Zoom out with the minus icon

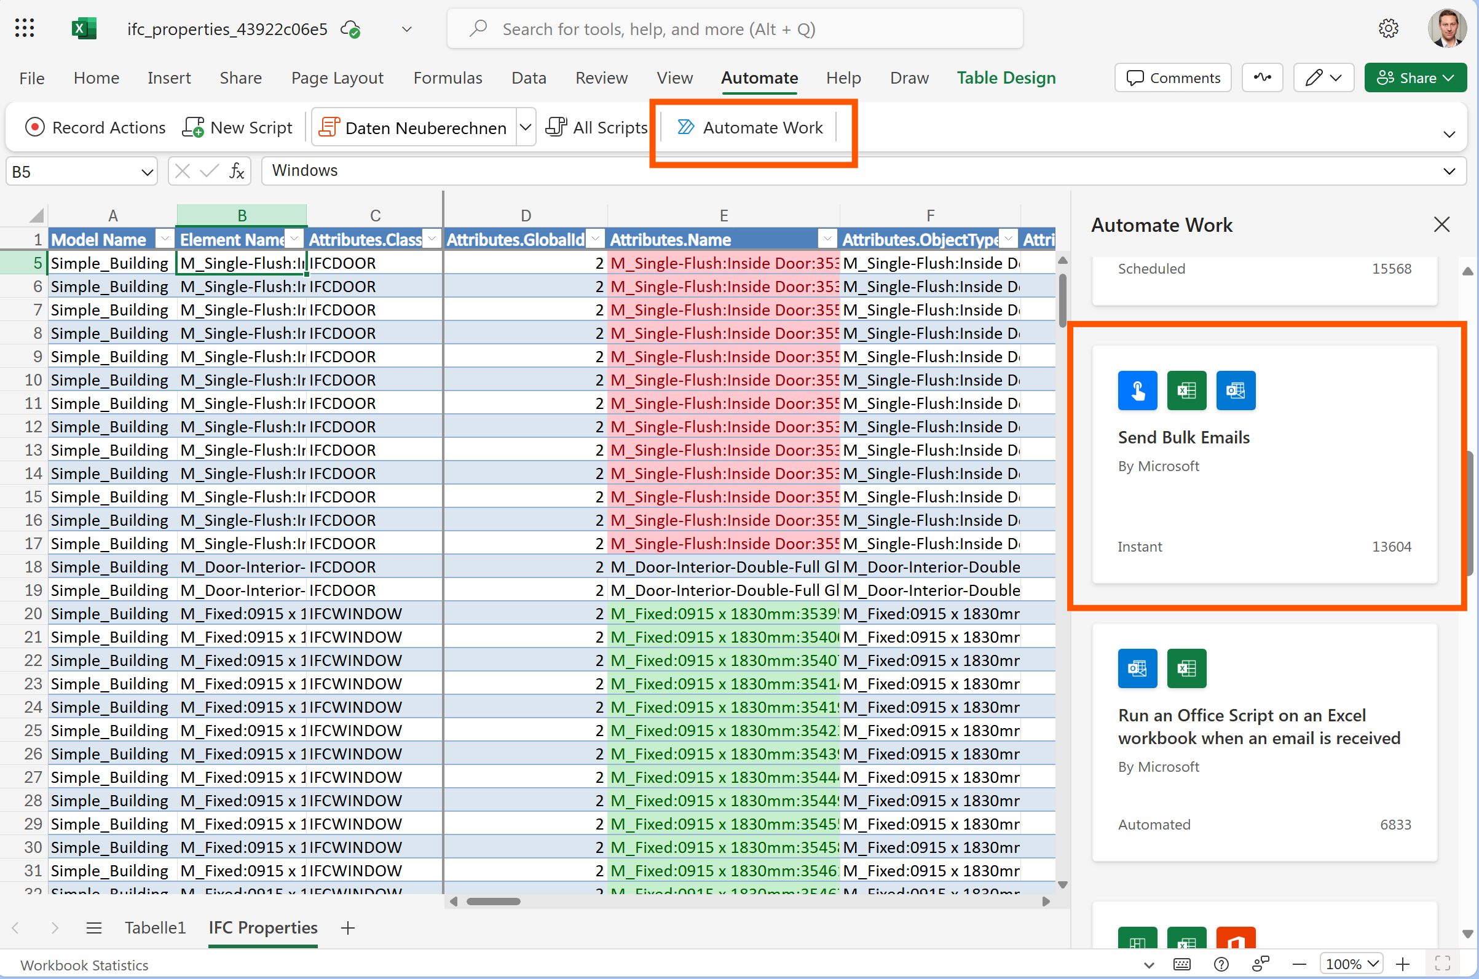pos(1300,964)
